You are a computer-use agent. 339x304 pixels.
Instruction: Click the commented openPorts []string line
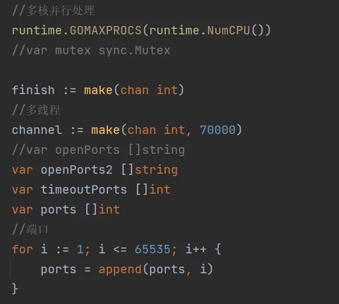click(98, 150)
